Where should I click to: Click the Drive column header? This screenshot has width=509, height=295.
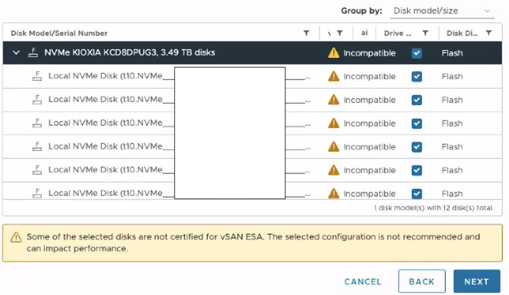397,33
